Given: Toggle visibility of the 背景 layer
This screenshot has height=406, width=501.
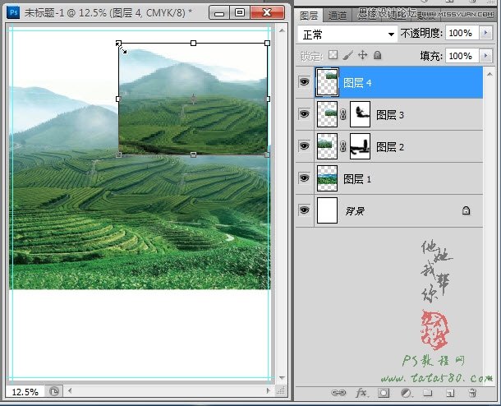Looking at the screenshot, I should (304, 210).
